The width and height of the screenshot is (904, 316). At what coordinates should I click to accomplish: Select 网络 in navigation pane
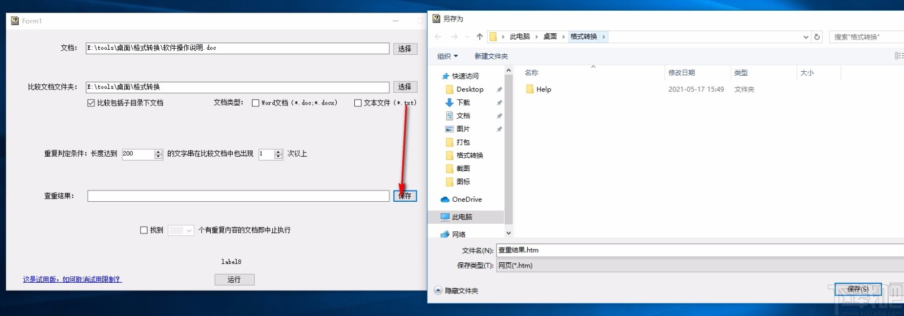453,234
